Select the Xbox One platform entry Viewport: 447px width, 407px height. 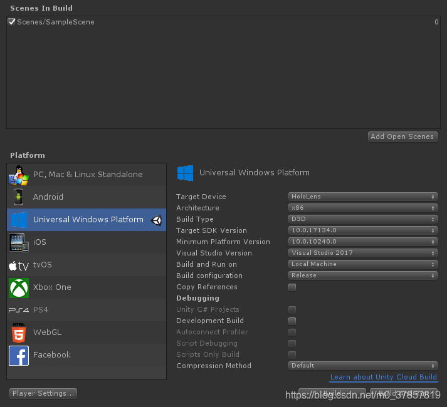[x=87, y=287]
